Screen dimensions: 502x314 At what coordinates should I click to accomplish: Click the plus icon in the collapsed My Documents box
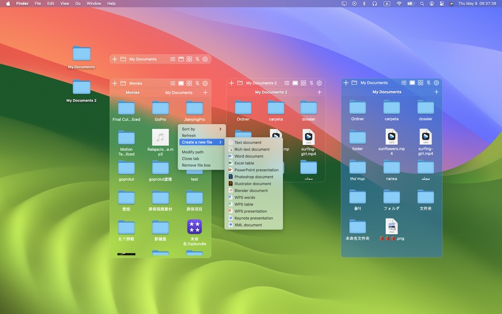click(x=115, y=59)
